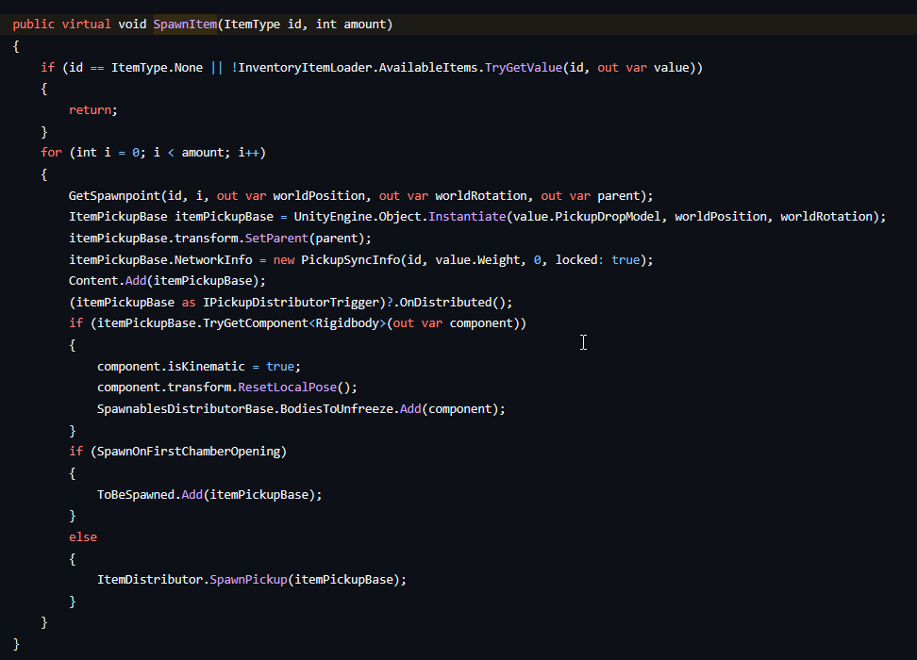917x660 pixels.
Task: Click the isKinematic property
Action: point(207,367)
